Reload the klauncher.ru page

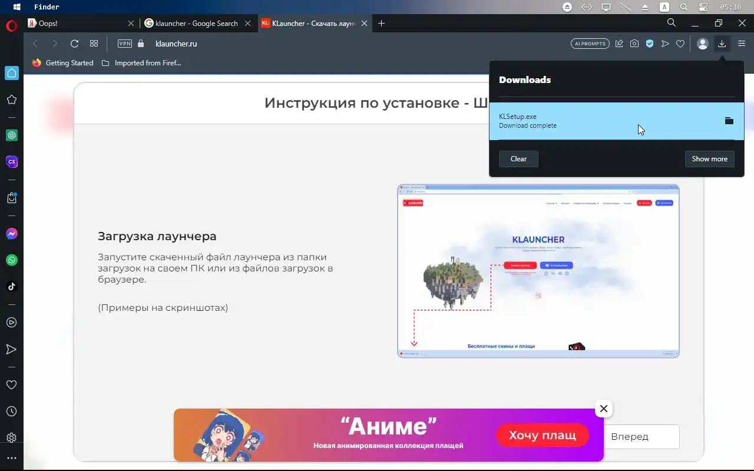click(x=74, y=44)
